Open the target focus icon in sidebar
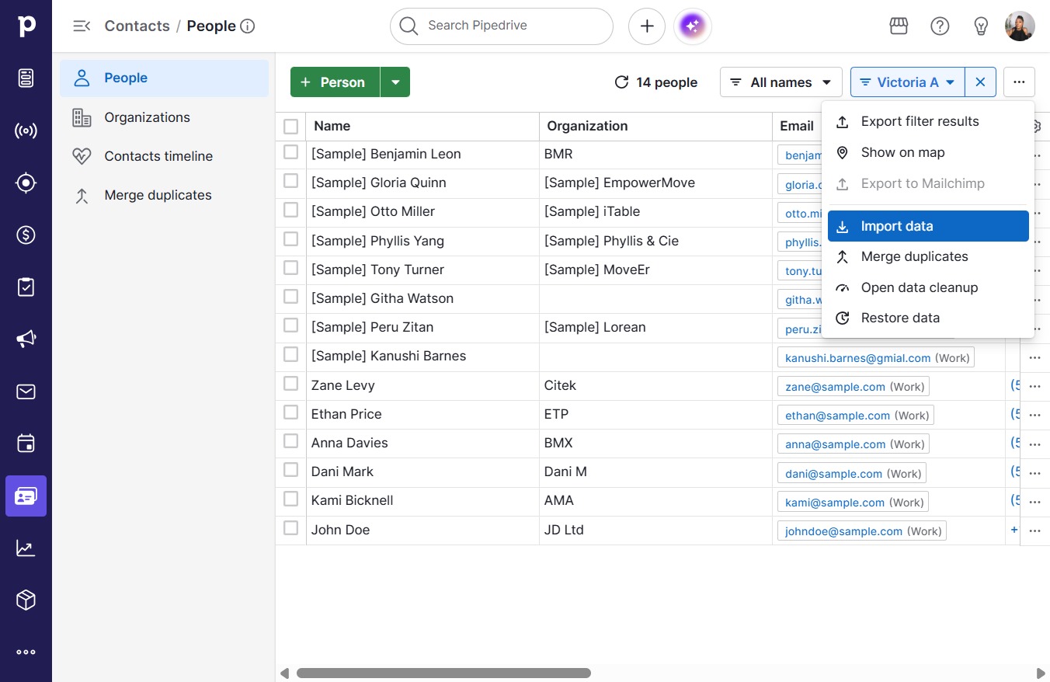Image resolution: width=1050 pixels, height=682 pixels. coord(26,183)
